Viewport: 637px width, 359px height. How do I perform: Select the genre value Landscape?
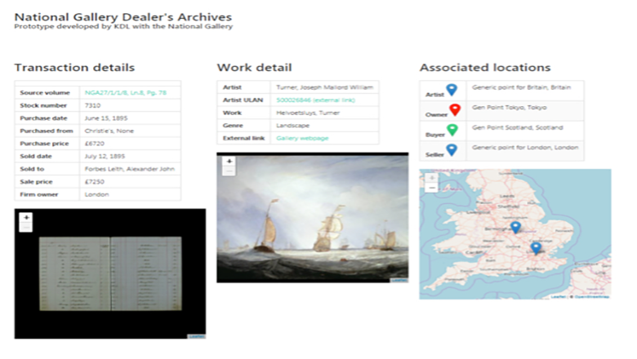pos(293,126)
